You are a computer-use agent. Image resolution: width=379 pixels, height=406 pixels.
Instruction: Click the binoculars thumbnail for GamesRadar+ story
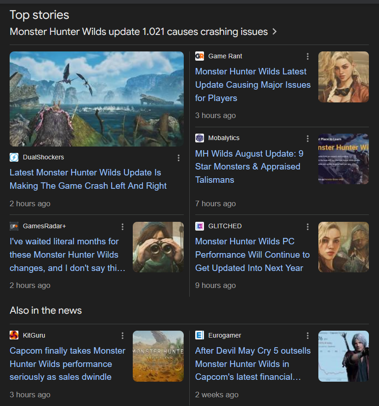158,247
